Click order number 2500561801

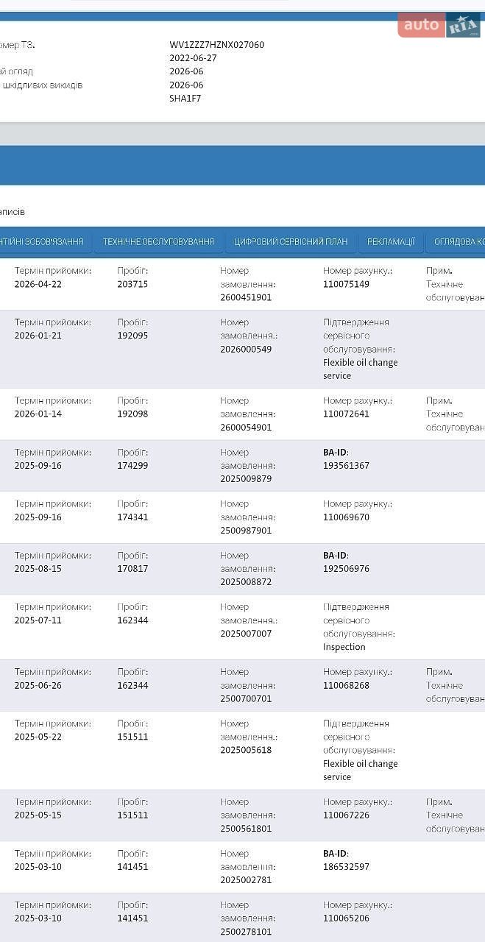tap(246, 829)
